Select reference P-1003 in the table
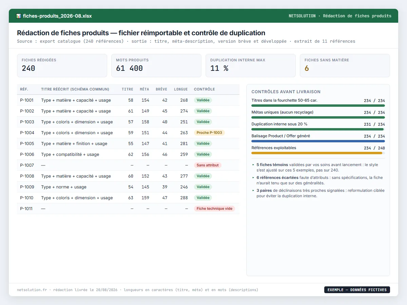This screenshot has width=407, height=305. point(27,122)
